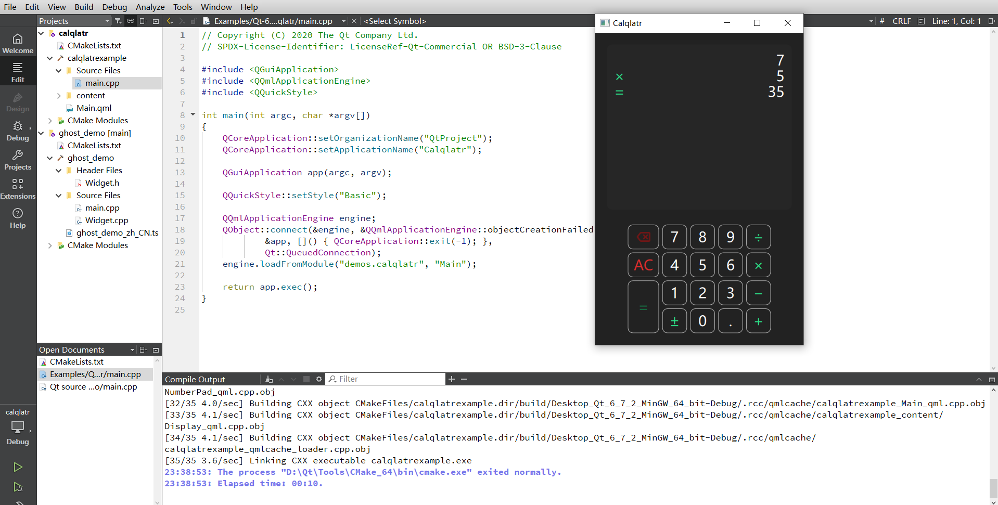The height and width of the screenshot is (505, 998).
Task: Fold the main function at line 8
Action: [193, 114]
